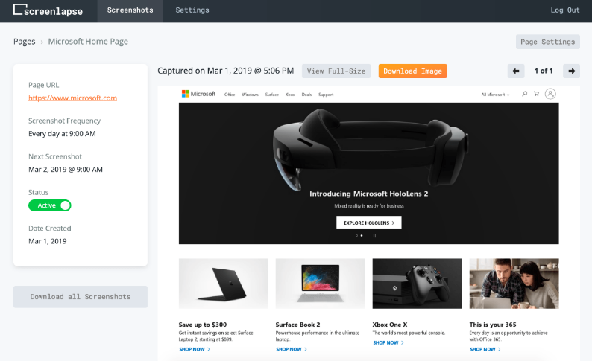Click the search magnifier icon
The width and height of the screenshot is (592, 361).
click(x=524, y=94)
